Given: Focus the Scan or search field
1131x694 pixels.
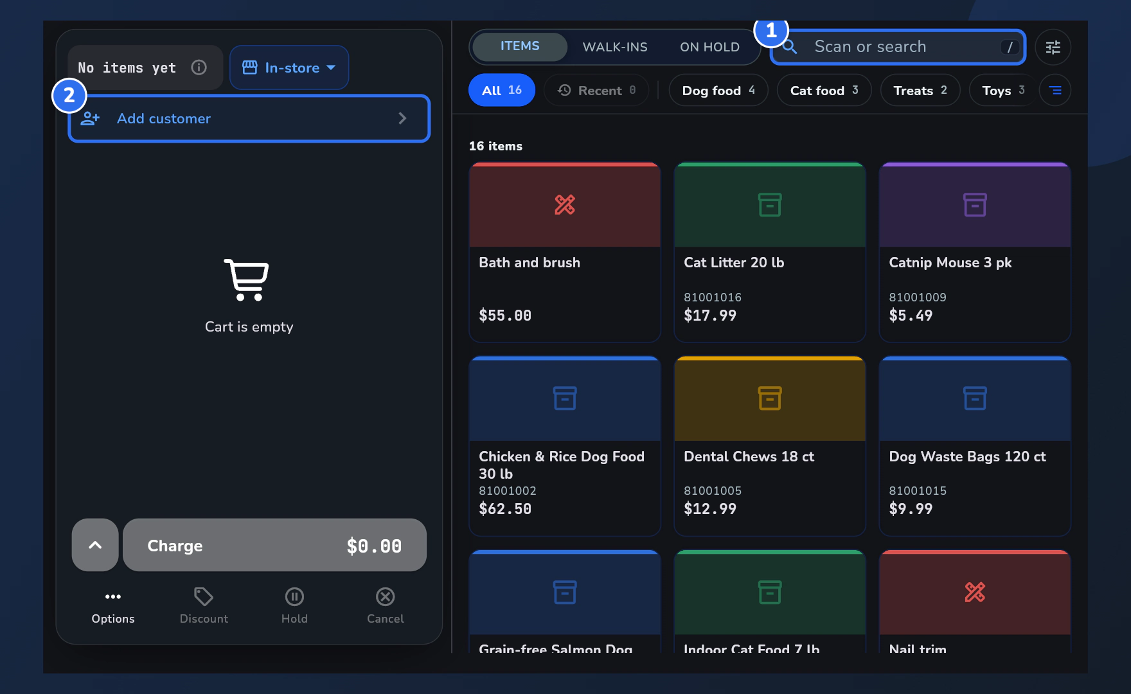Looking at the screenshot, I should tap(898, 47).
